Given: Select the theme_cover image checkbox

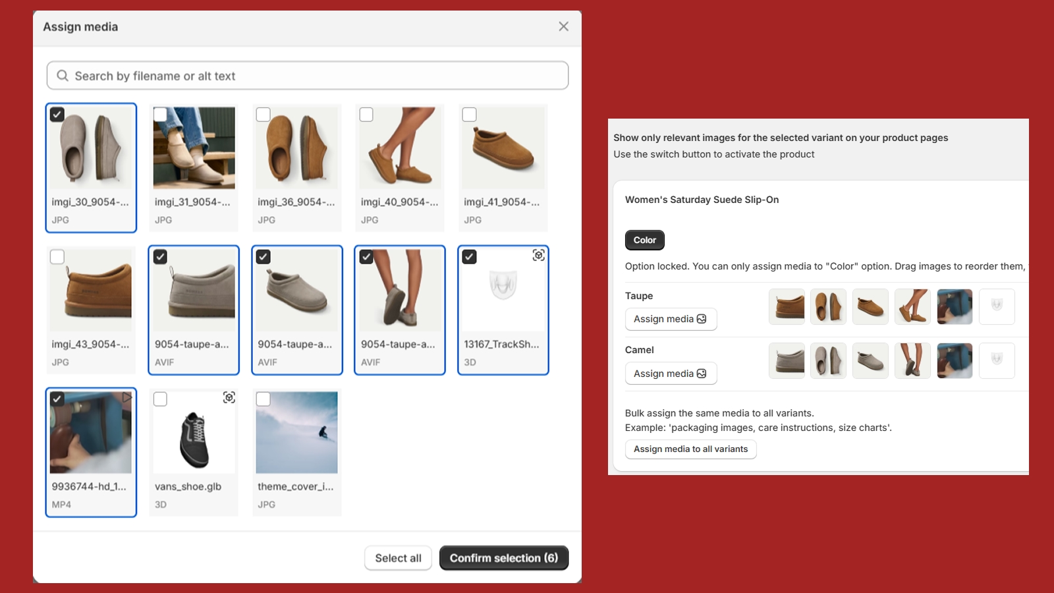Looking at the screenshot, I should pos(263,399).
